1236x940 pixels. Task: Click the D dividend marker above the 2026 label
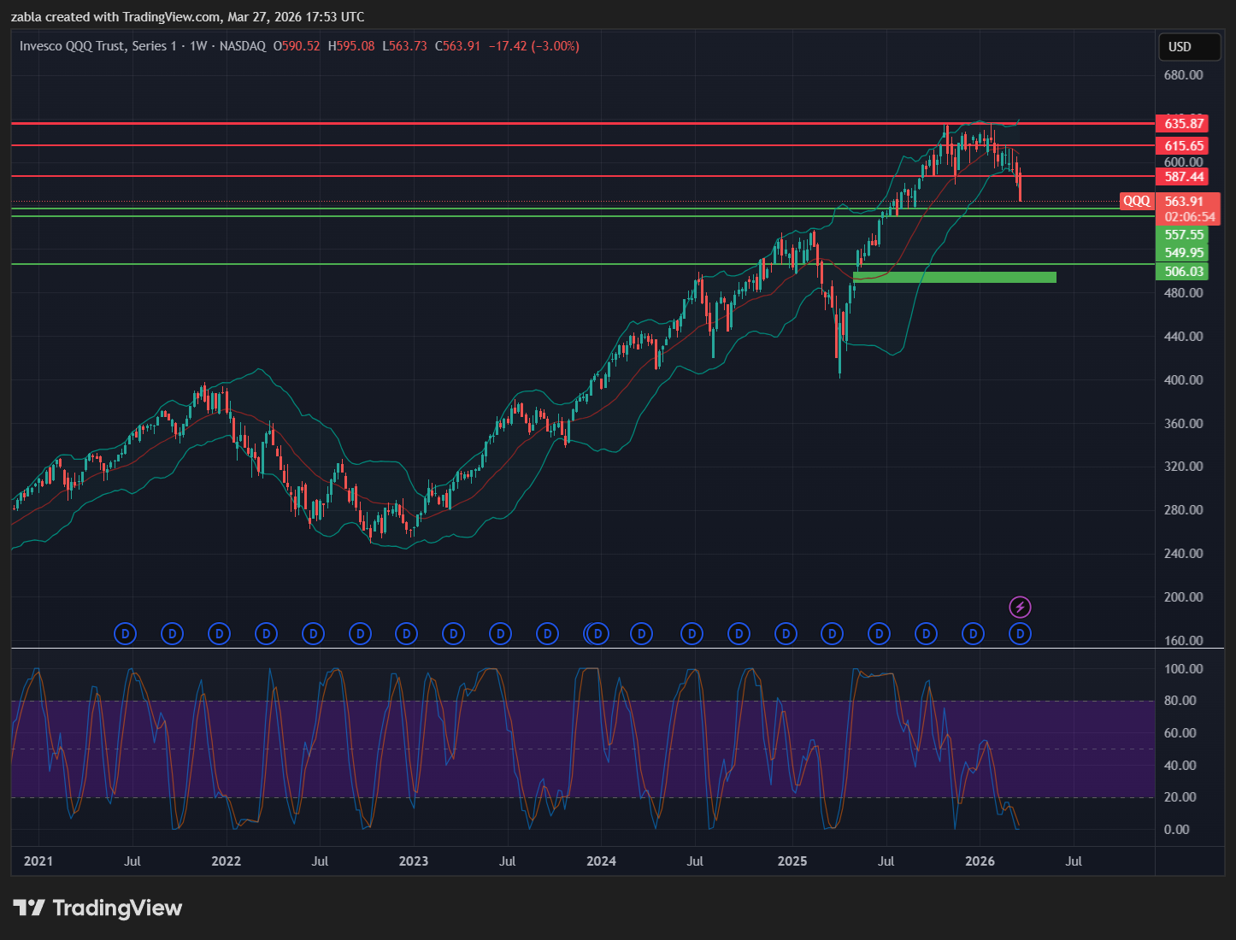973,634
